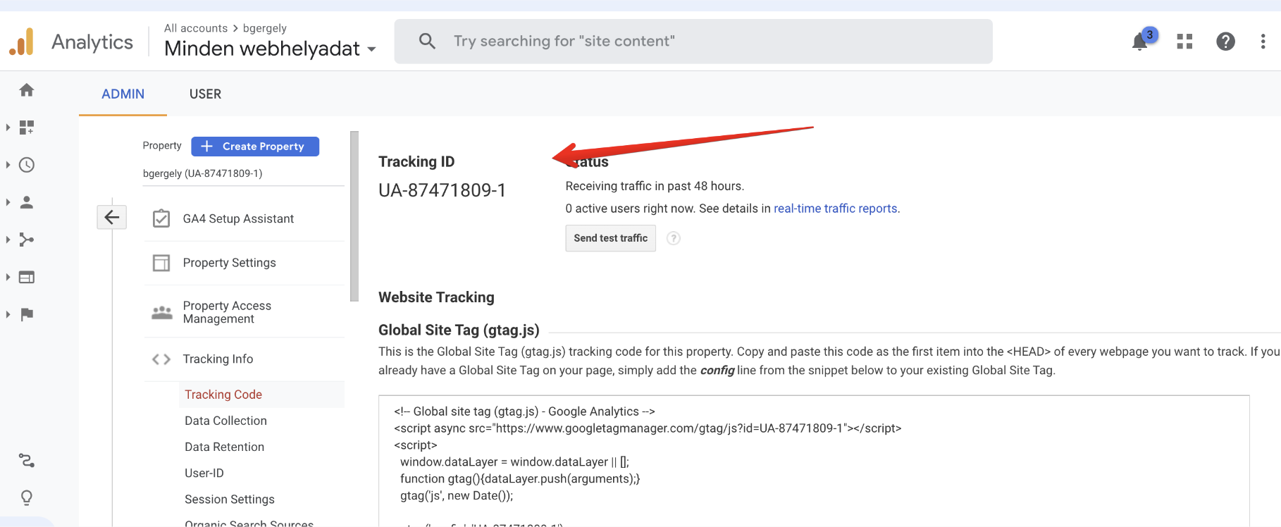Open the Realtime clock icon
This screenshot has width=1281, height=527.
point(27,165)
